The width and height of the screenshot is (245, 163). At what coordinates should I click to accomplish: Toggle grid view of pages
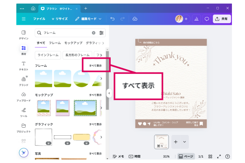tap(210, 156)
